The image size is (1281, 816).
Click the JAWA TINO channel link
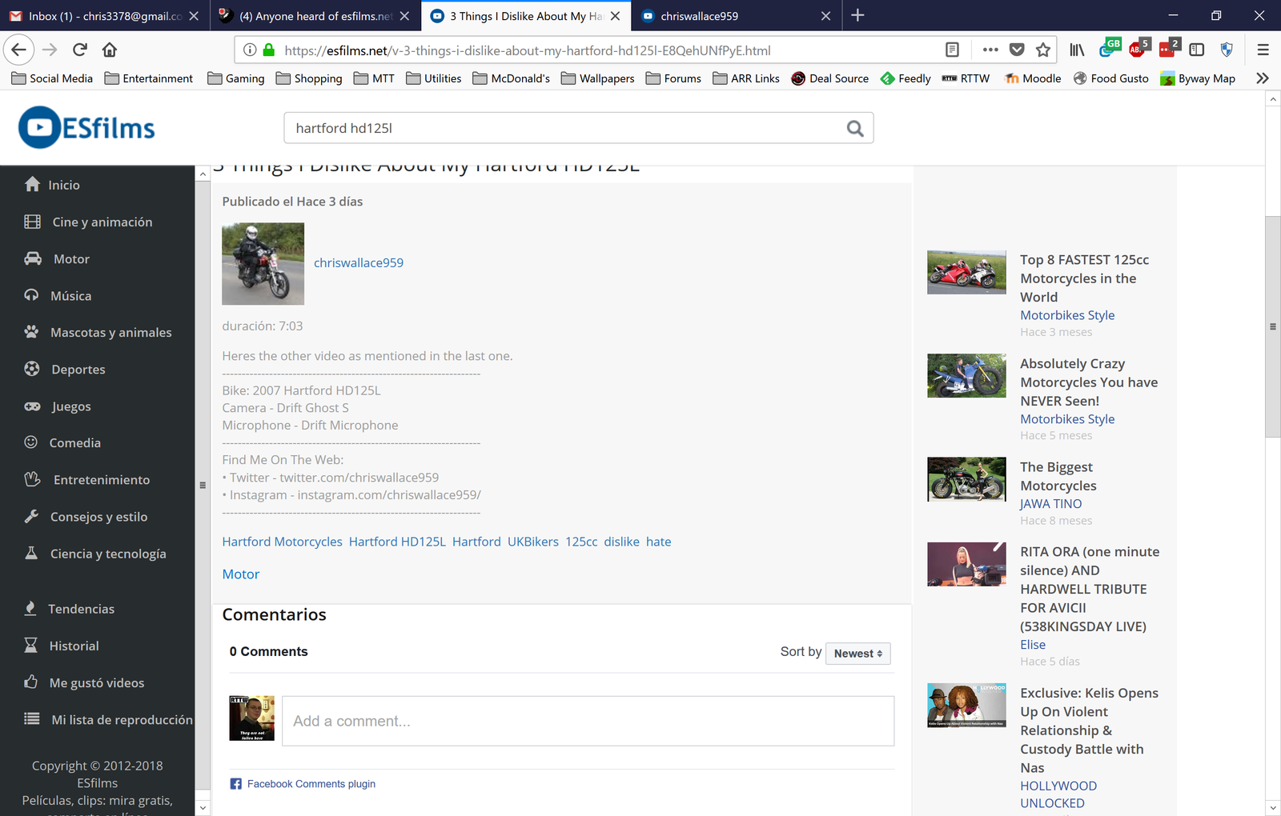1050,504
